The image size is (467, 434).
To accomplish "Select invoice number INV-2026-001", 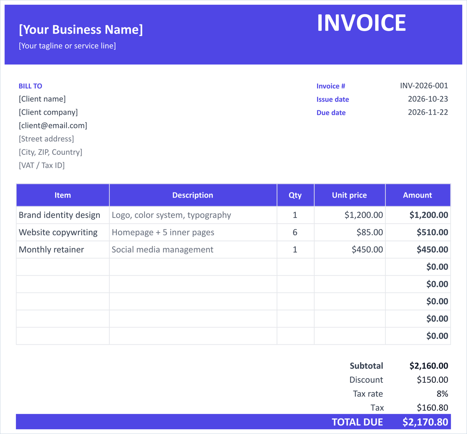I will [424, 85].
